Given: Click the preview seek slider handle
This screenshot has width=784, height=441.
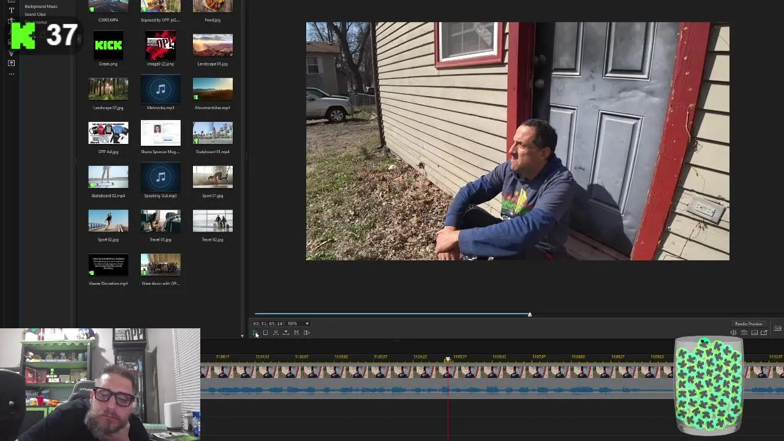Looking at the screenshot, I should tap(530, 314).
